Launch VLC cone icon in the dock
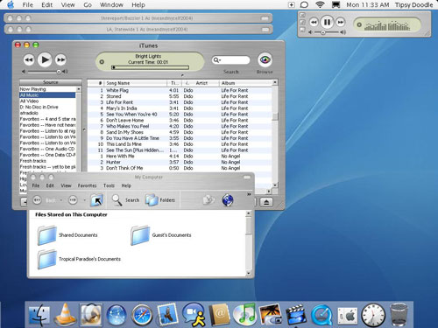This screenshot has height=328, width=438. 66,314
